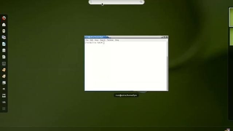Show all applications grid button

4,109
